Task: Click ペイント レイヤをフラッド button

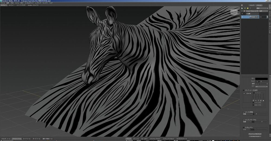Action: [x=255, y=134]
